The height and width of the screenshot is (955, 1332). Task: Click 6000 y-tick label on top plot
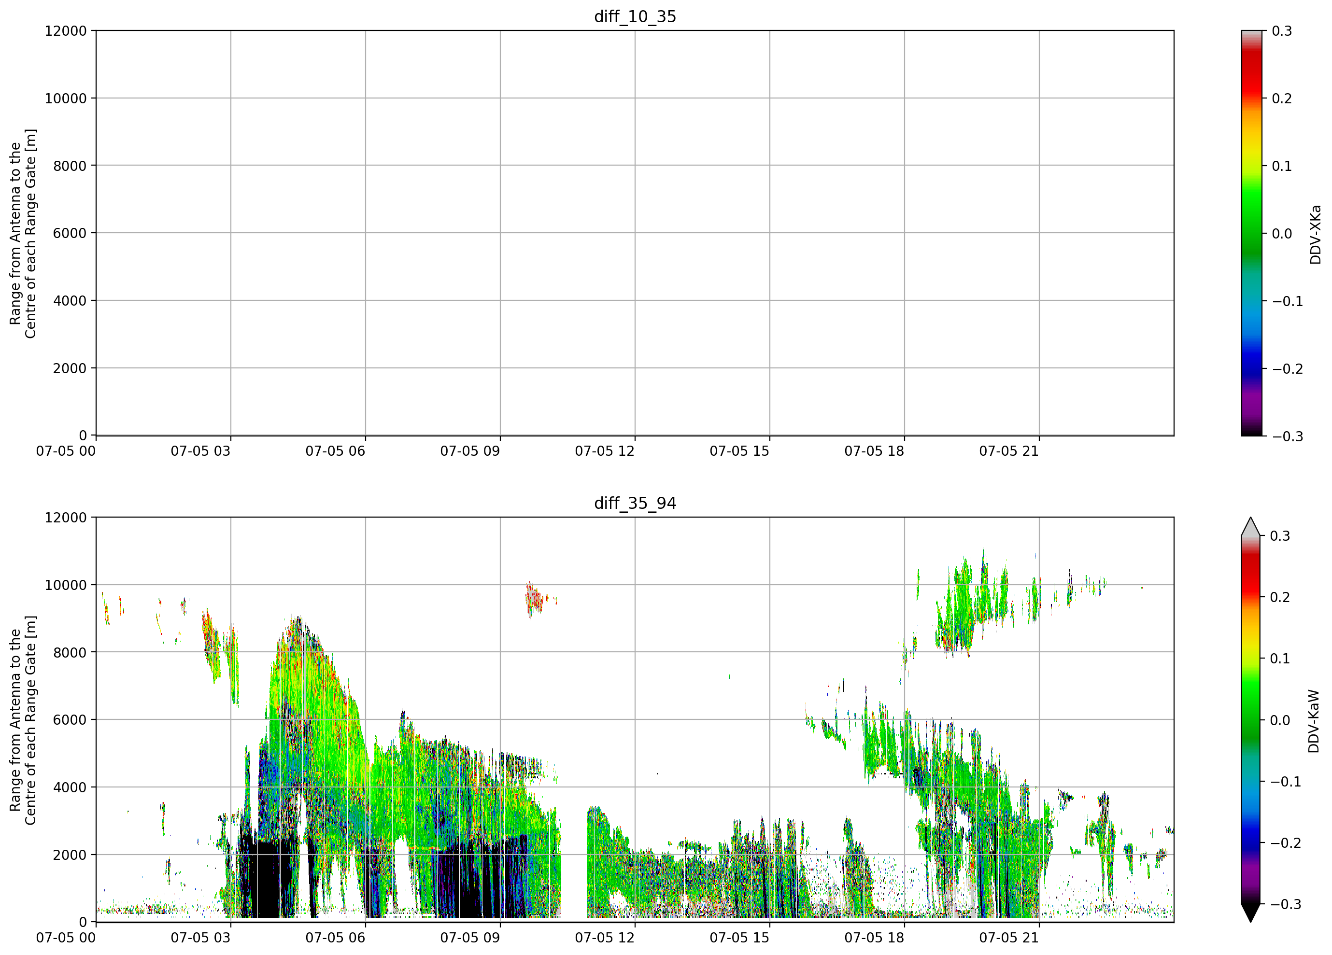(70, 233)
